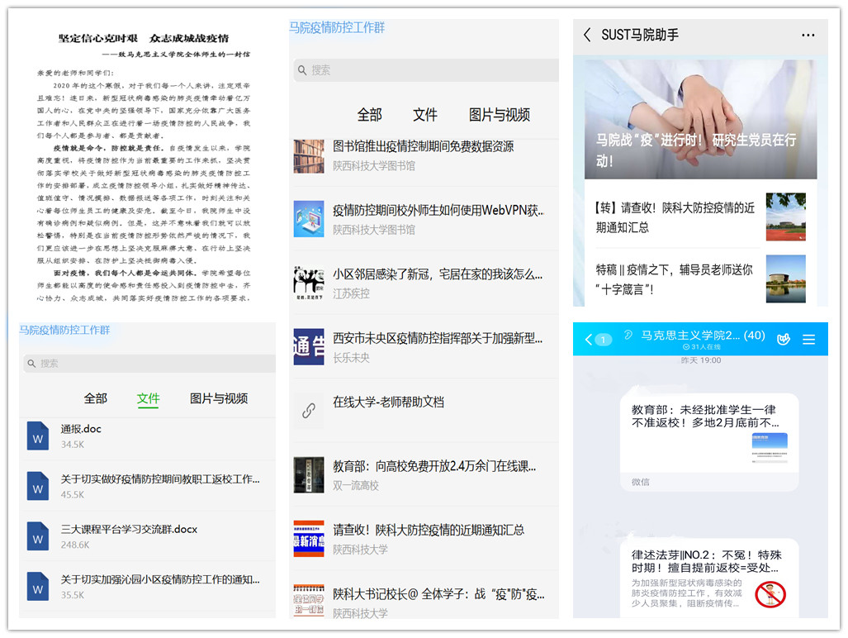
Task: Click the link icon beside 在线大学-老师帮助文档
Action: [309, 410]
